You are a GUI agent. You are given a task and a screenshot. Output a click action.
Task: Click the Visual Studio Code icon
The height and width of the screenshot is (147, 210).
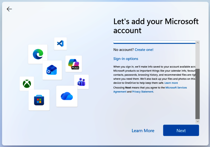60,43
